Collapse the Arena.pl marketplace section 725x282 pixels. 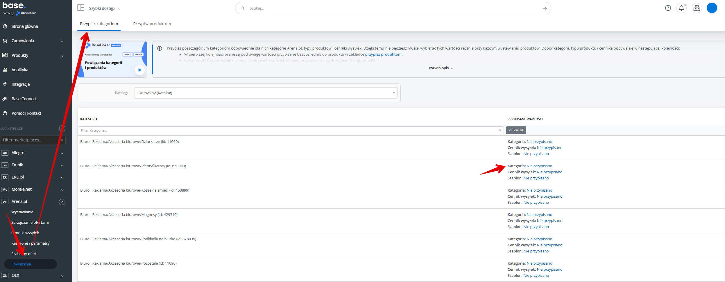coord(62,202)
